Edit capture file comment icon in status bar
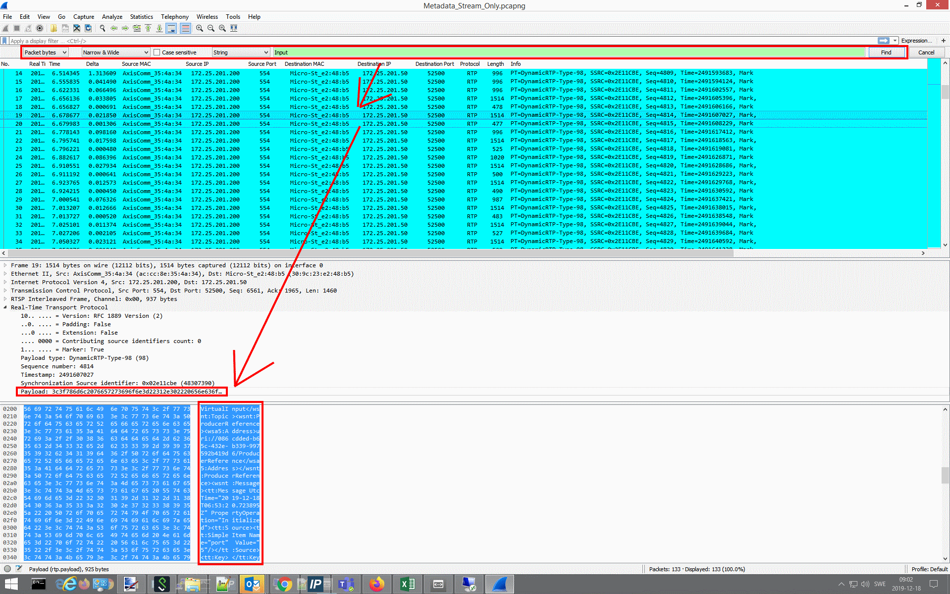 click(19, 569)
